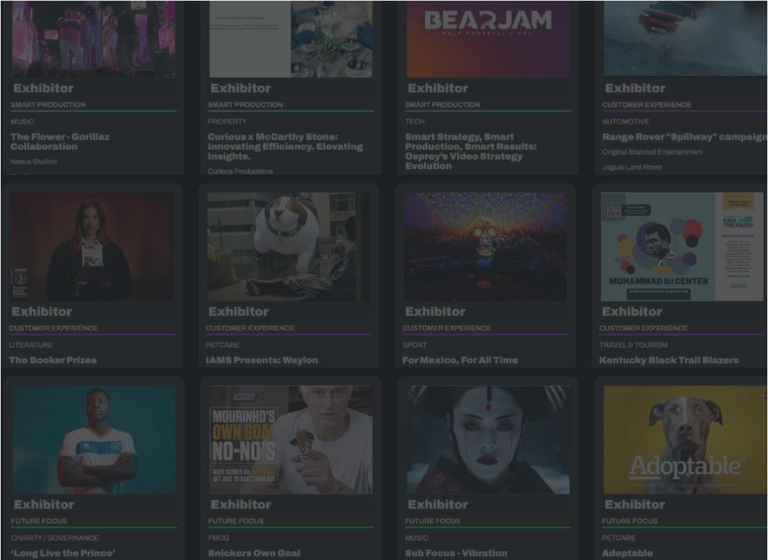Open the glowing skull stadium thumbnail
Image resolution: width=768 pixels, height=560 pixels.
pos(485,246)
